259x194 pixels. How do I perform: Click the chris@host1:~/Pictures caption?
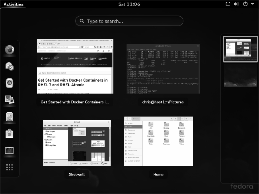pyautogui.click(x=163, y=102)
